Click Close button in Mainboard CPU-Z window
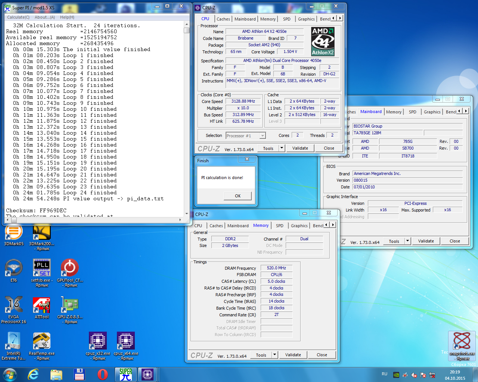The height and width of the screenshot is (382, 478). (x=455, y=241)
